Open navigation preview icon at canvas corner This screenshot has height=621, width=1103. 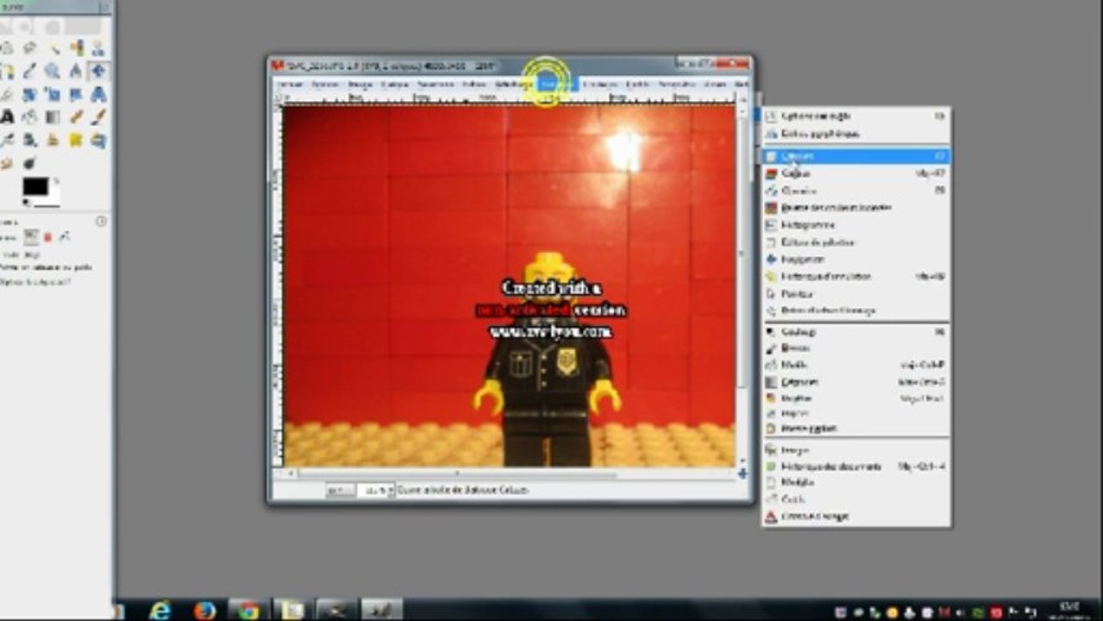click(744, 473)
